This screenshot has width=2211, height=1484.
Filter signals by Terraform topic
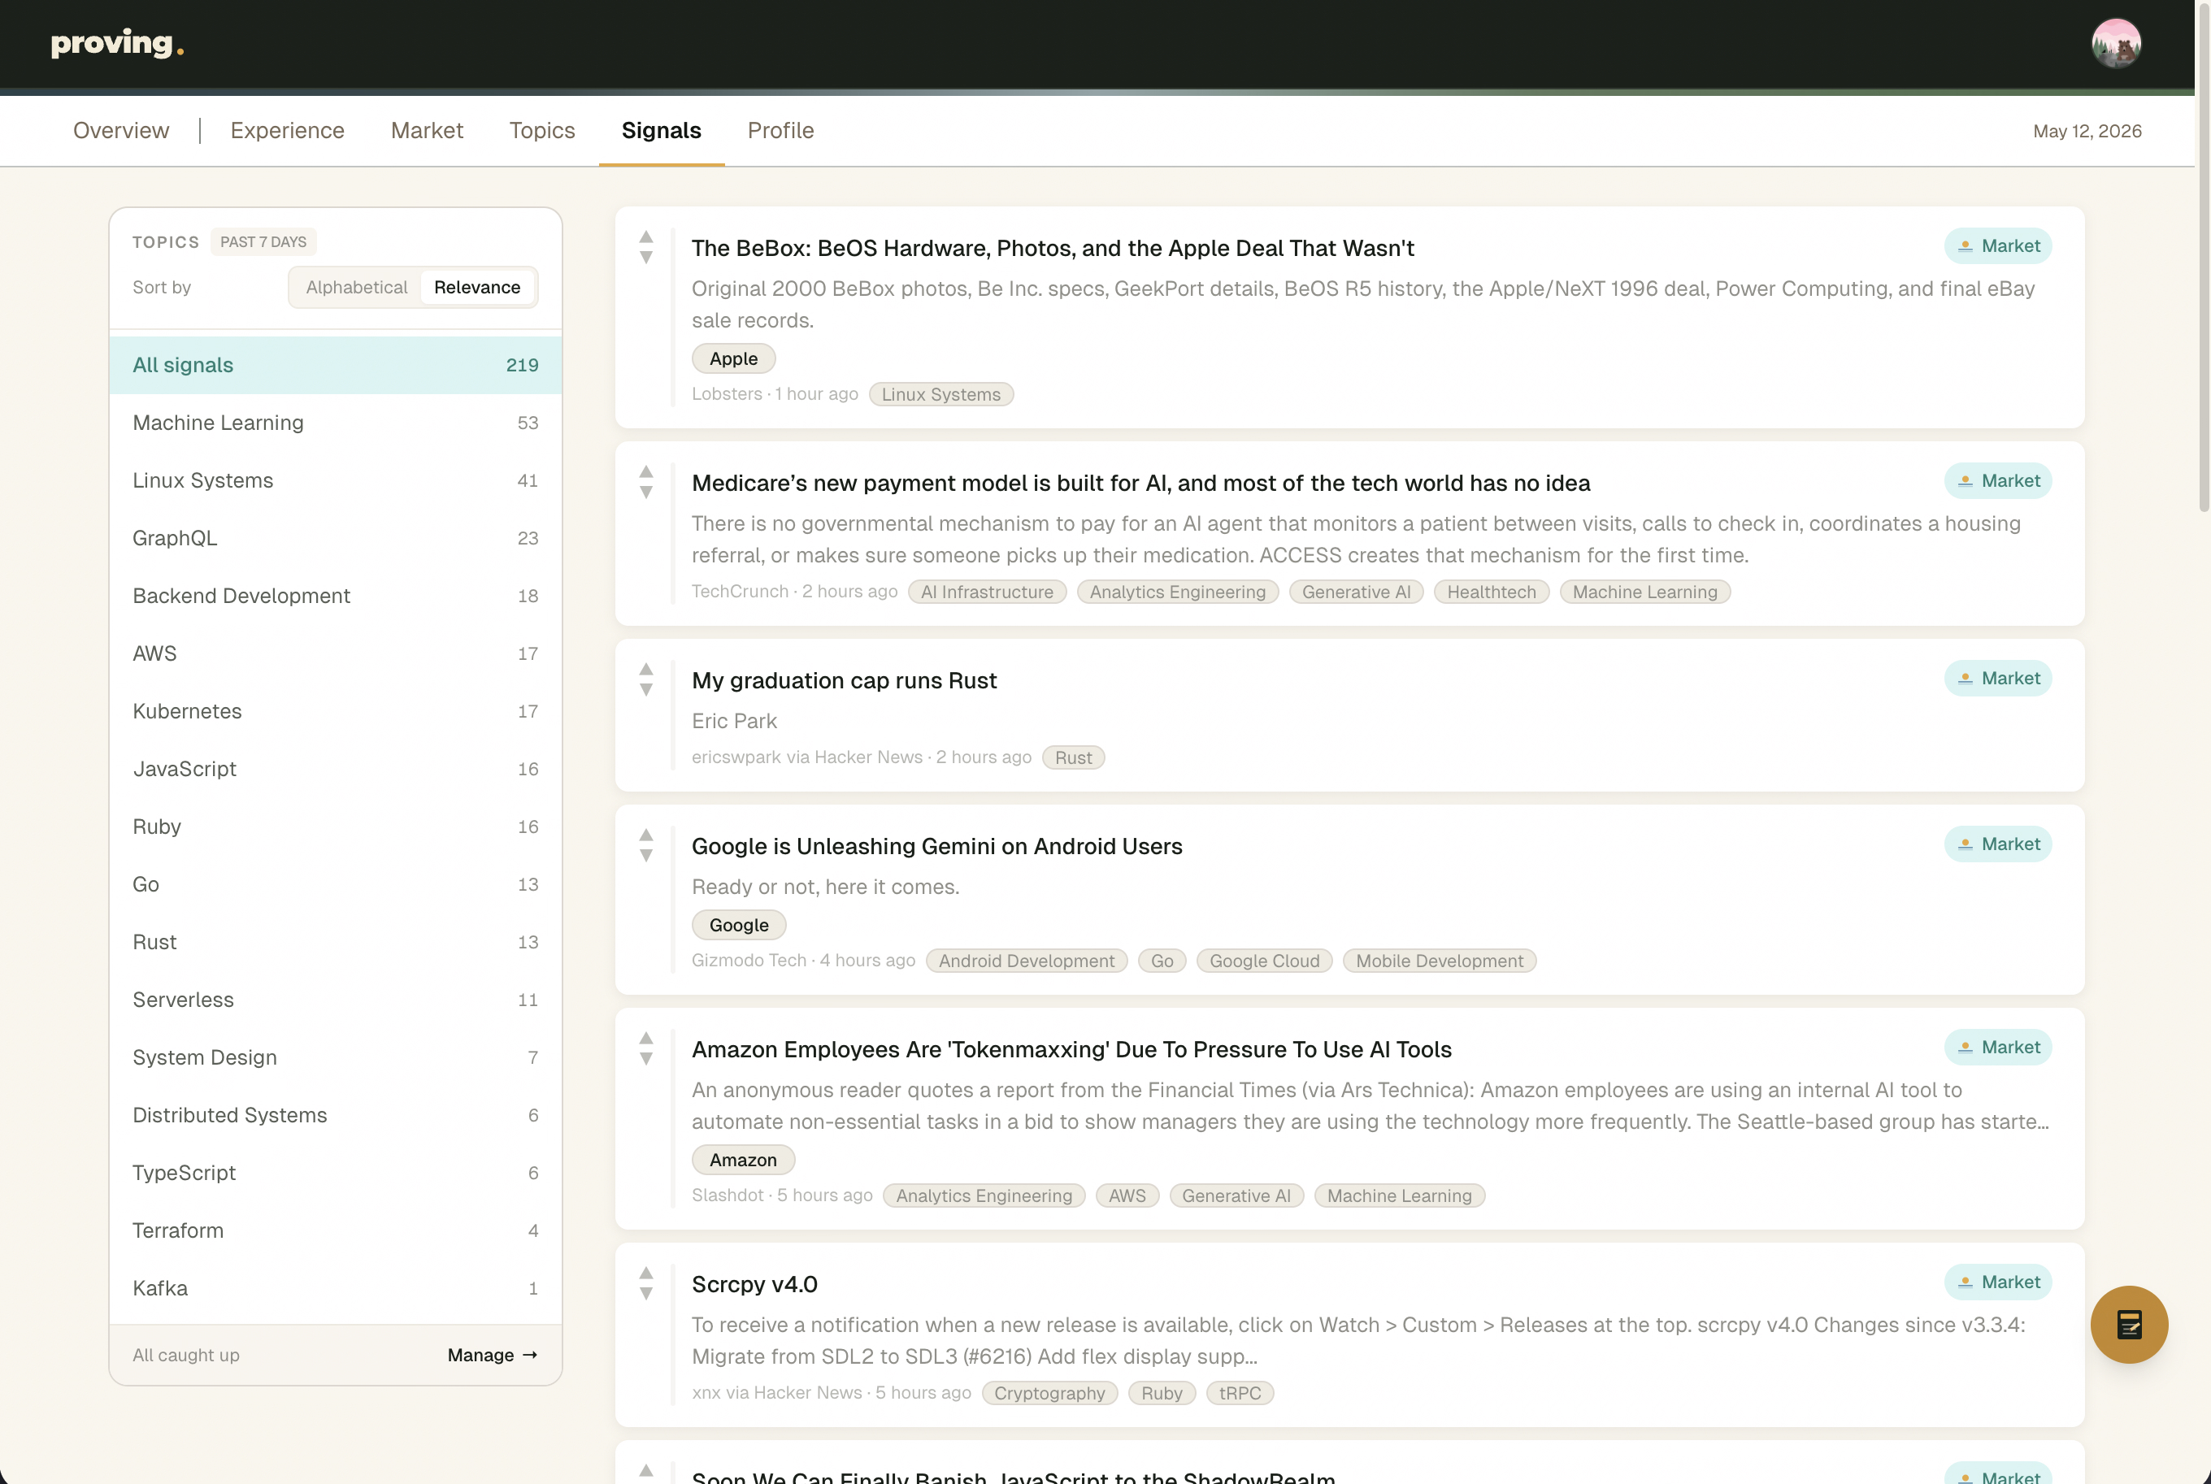(x=336, y=1231)
